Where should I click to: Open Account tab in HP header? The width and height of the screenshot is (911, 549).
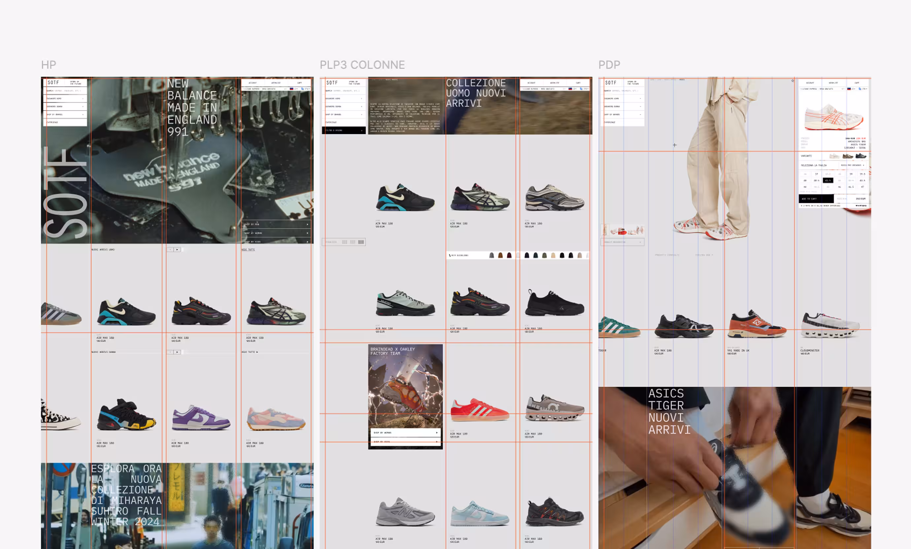253,83
